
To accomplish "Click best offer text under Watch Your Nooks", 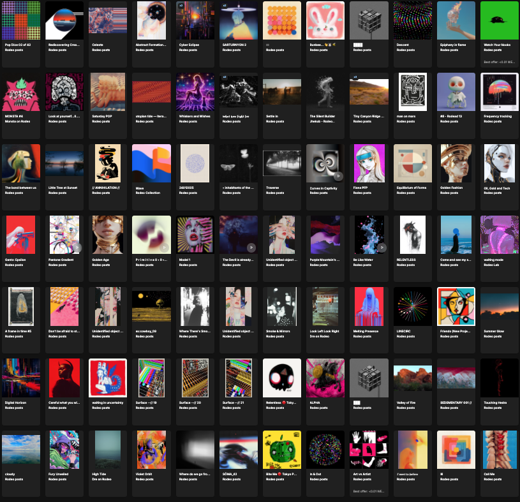I will (x=499, y=62).
